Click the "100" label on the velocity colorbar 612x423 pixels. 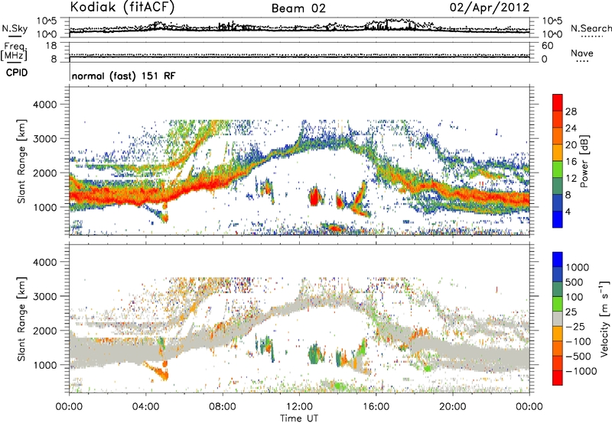(x=575, y=297)
